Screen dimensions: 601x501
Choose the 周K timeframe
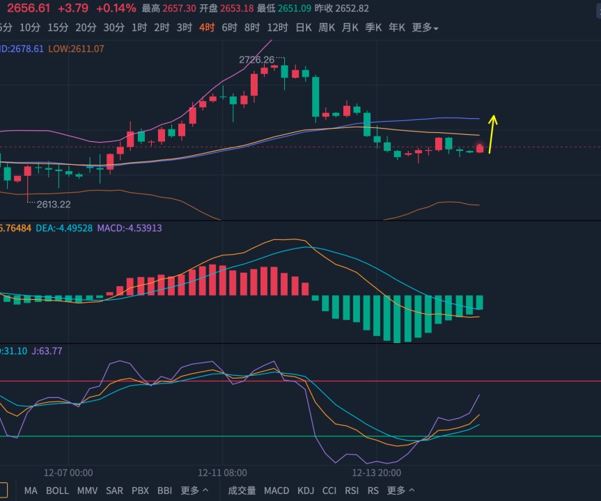click(327, 28)
